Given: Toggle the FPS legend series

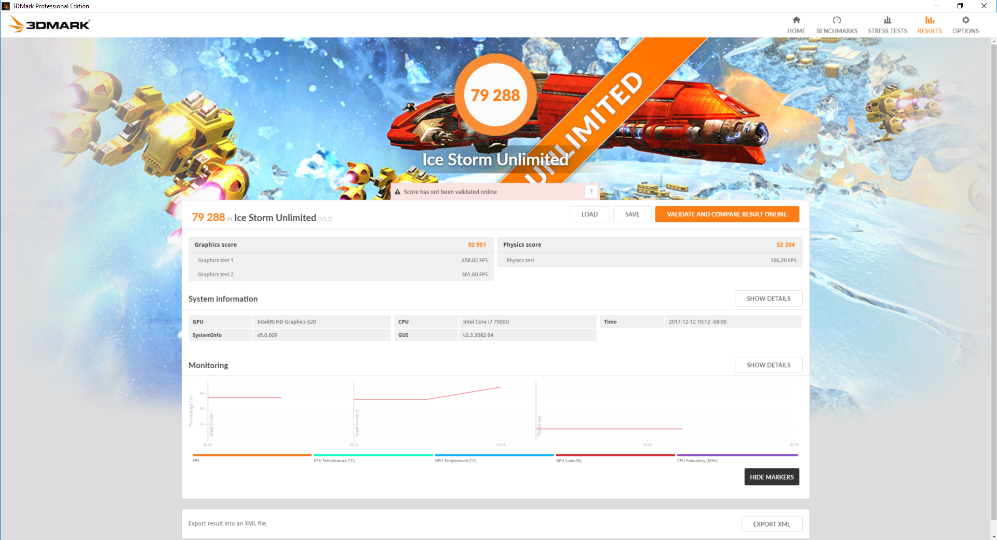Looking at the screenshot, I should [252, 458].
